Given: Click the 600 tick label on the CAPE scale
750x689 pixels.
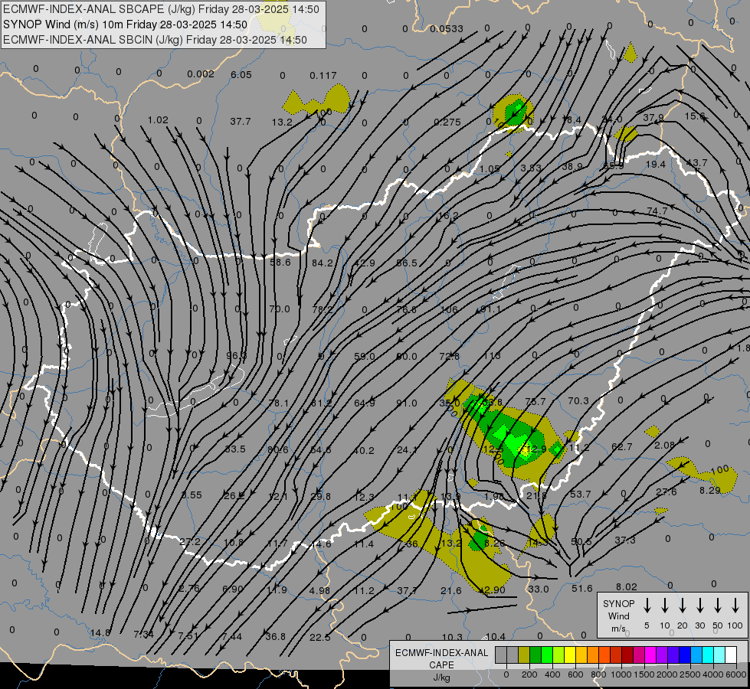Looking at the screenshot, I should 575,674.
